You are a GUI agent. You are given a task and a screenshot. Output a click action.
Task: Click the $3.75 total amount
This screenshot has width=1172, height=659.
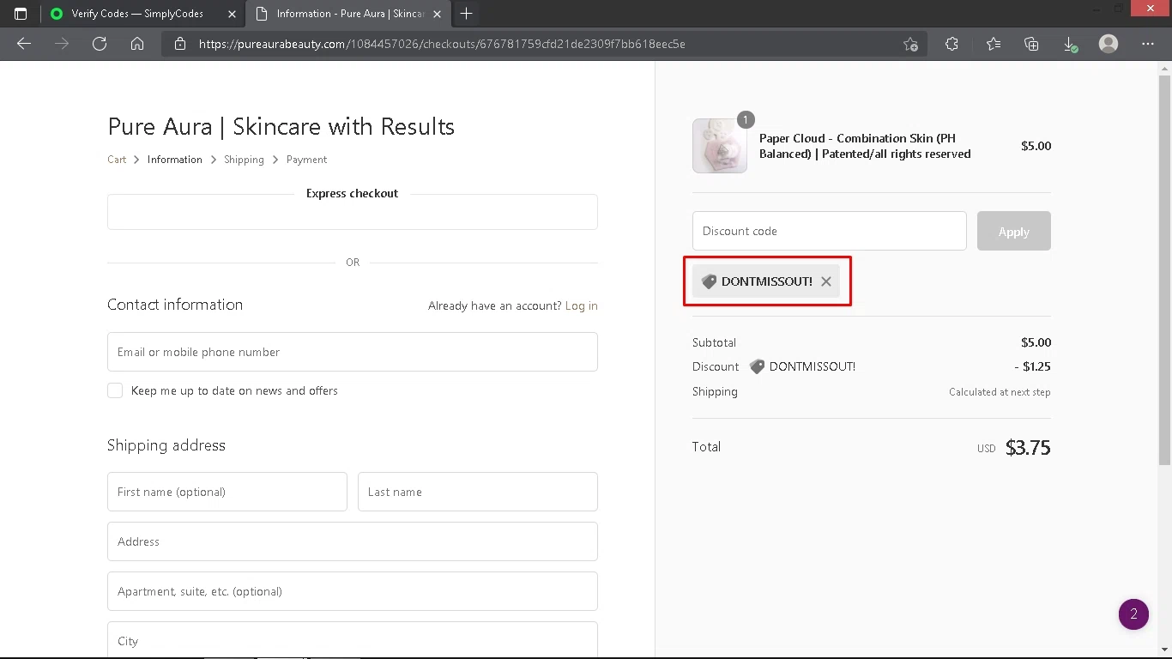[1028, 448]
